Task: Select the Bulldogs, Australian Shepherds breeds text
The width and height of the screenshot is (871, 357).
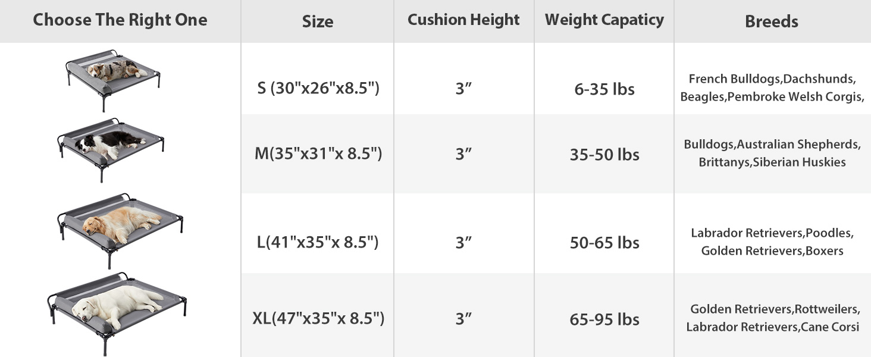Action: [772, 153]
